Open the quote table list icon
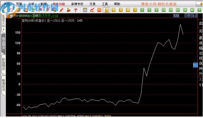 [85, 10]
